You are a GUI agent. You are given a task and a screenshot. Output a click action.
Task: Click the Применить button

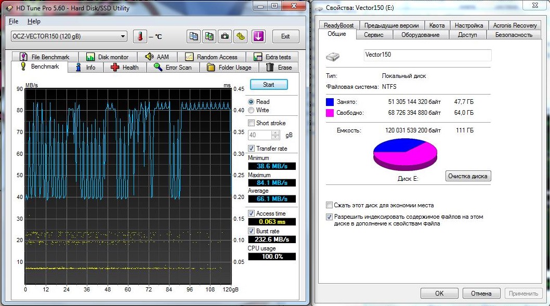coord(523,294)
